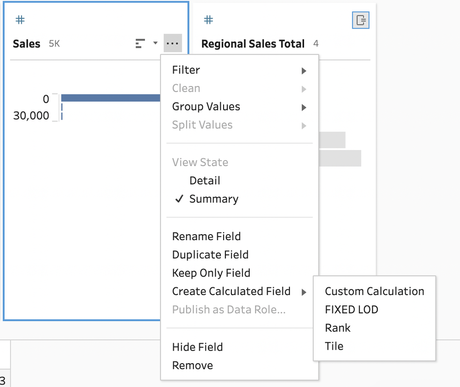Click the sort bars icon in Sales header
Screen dimensions: 460x387
(140, 44)
